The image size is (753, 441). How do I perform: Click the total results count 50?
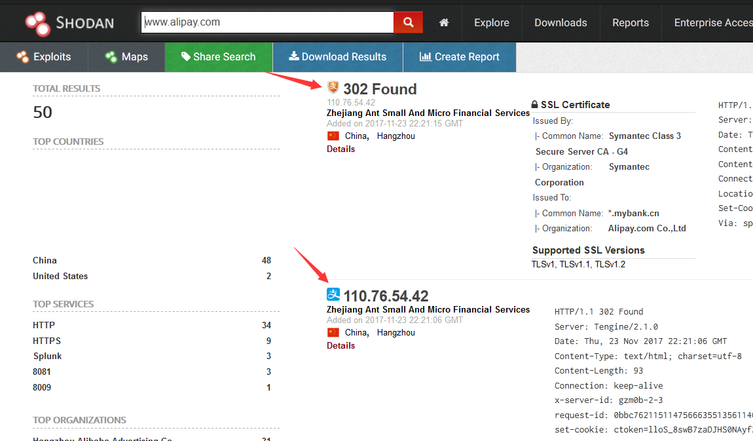[x=43, y=112]
